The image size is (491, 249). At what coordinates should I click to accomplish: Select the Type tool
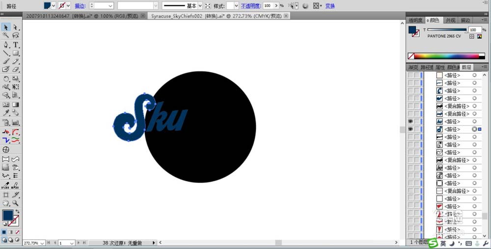point(15,45)
